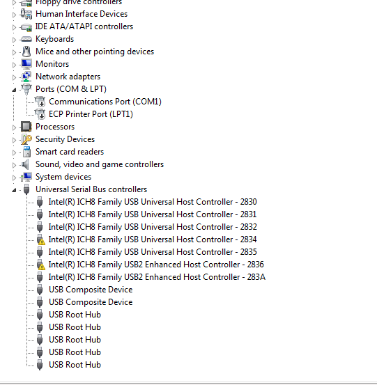Viewport: 377px width, 385px height.
Task: Select the USB icon beside controller 283A
Action: 40,277
